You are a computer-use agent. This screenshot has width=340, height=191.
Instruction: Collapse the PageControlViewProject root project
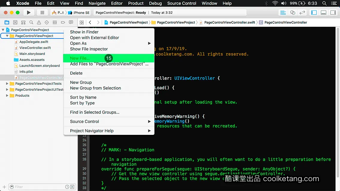3,30
